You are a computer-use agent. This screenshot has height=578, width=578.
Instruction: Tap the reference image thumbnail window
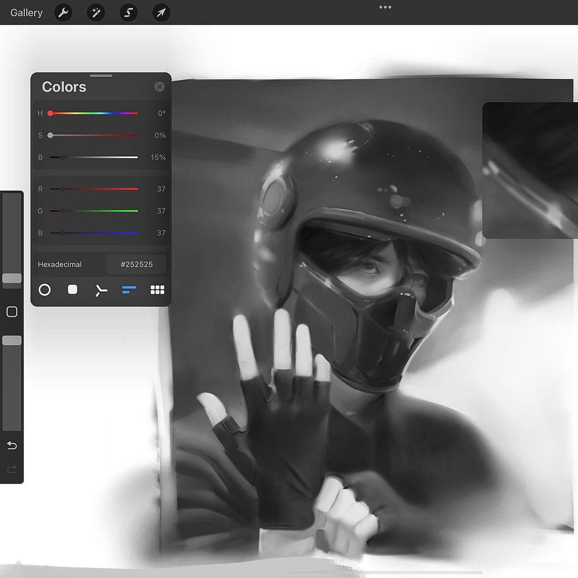tap(530, 170)
